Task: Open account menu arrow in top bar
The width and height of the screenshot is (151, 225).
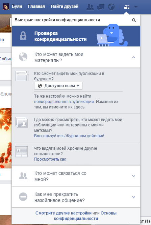Action: pyautogui.click(x=136, y=7)
